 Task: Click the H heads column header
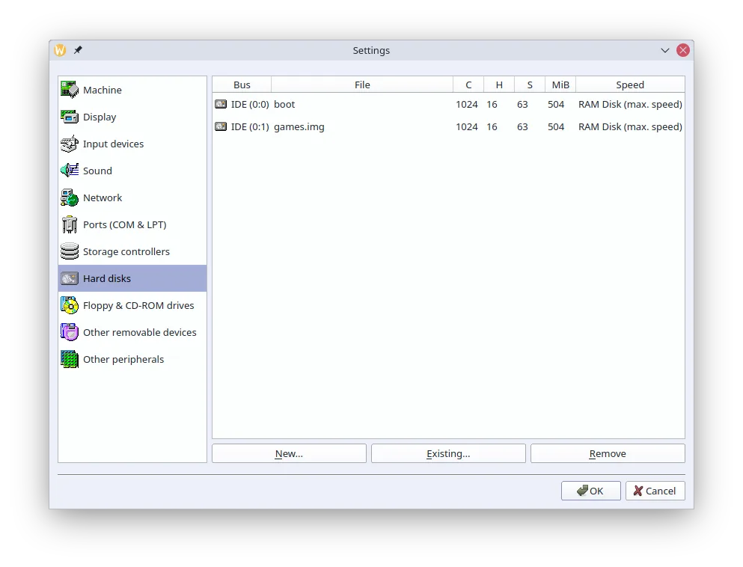(x=499, y=85)
